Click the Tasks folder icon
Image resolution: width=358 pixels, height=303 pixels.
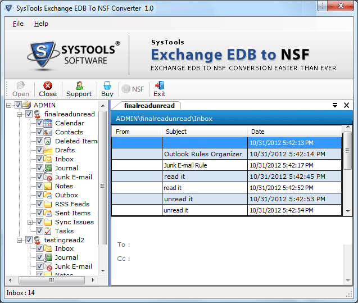(x=48, y=231)
